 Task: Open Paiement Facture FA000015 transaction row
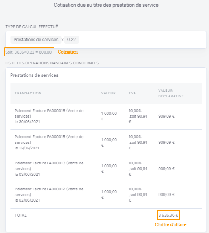(106, 142)
